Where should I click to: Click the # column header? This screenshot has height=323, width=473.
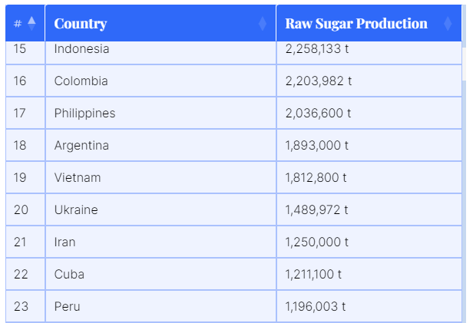pos(18,24)
